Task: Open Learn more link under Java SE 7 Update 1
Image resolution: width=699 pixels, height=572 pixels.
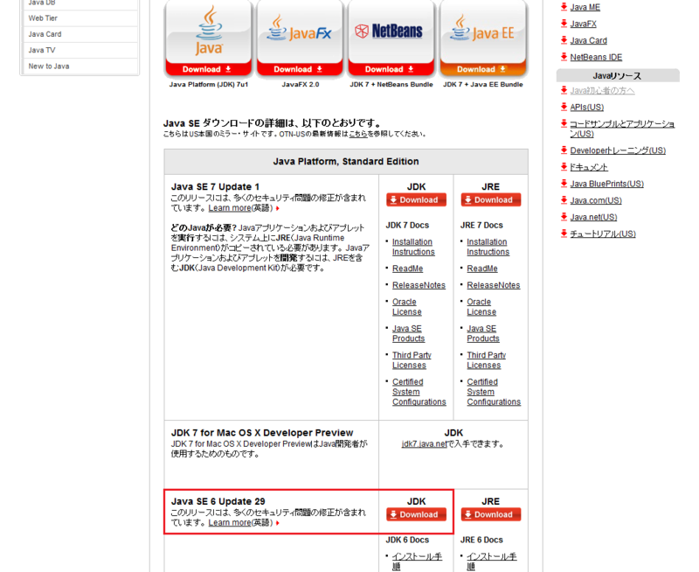Action: point(230,208)
